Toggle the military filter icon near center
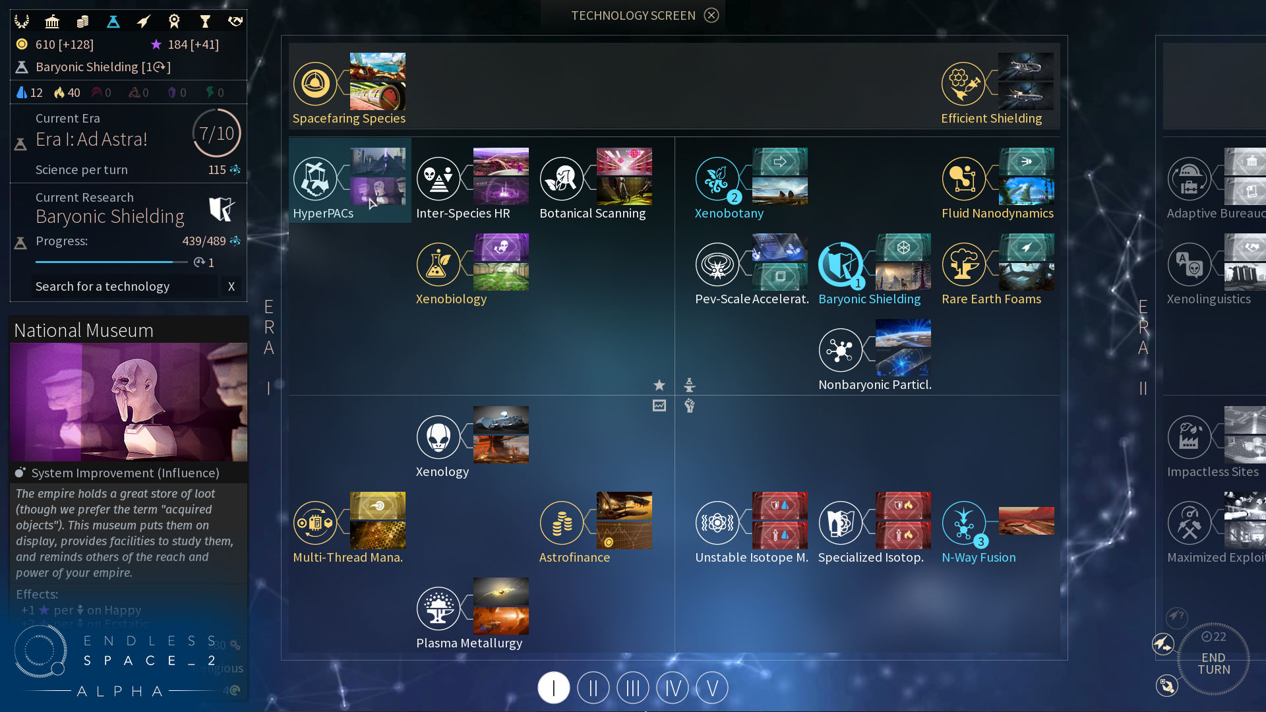The width and height of the screenshot is (1266, 712). [x=690, y=406]
